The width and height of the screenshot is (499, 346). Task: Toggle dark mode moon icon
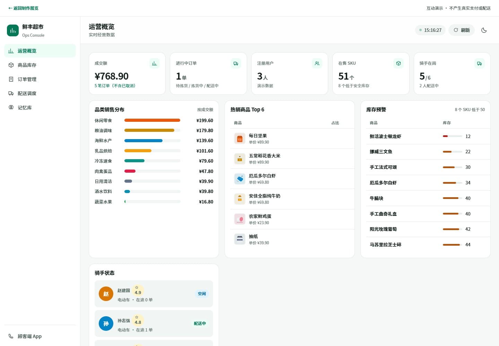point(484,30)
